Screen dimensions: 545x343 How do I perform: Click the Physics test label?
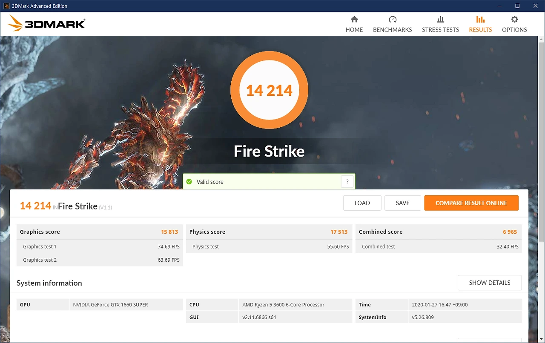(206, 246)
